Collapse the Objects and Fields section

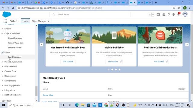pos(2,33)
